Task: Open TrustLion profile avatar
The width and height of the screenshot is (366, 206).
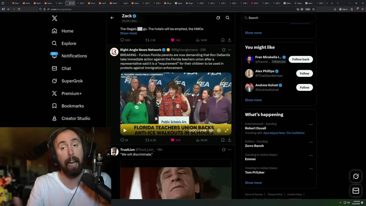Action: coord(115,152)
